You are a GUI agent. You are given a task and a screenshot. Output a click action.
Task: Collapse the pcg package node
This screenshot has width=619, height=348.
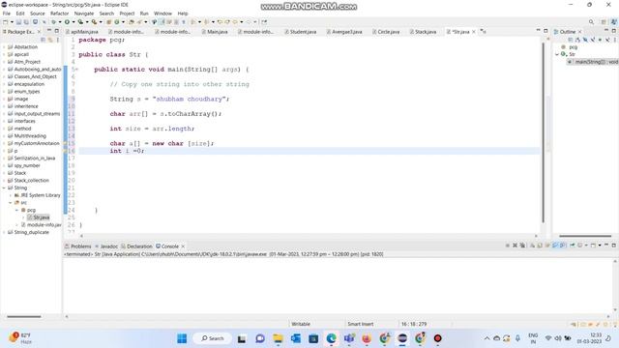[16, 210]
